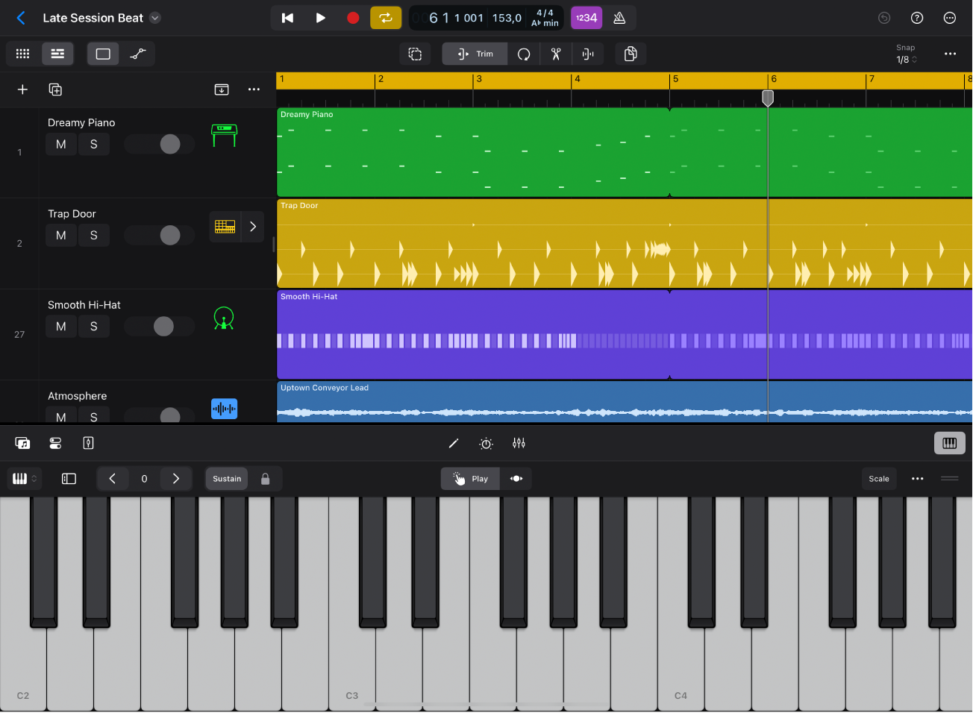Open the Scale button for the keyboard

(x=879, y=478)
